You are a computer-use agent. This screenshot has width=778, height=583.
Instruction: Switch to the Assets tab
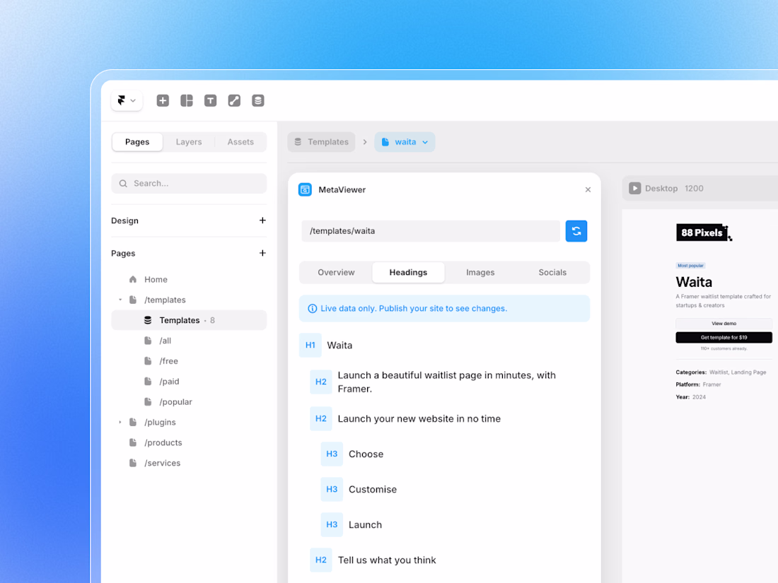[240, 142]
